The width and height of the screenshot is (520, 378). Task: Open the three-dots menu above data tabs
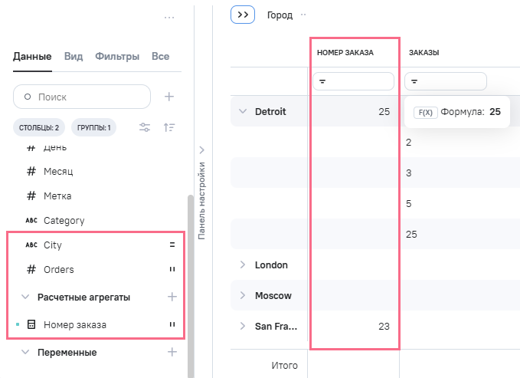click(x=170, y=17)
